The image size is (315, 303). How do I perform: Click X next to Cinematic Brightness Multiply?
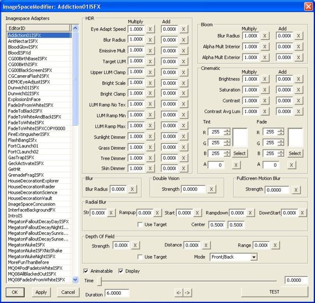pos(265,79)
